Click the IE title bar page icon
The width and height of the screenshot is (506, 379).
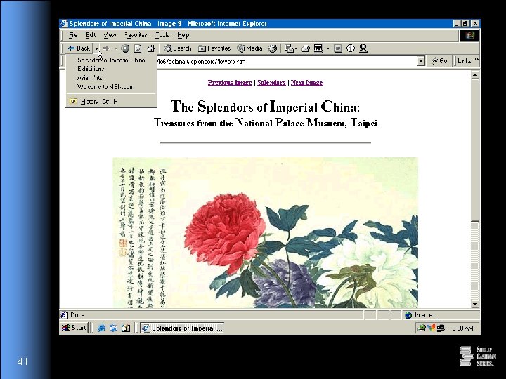pos(64,24)
